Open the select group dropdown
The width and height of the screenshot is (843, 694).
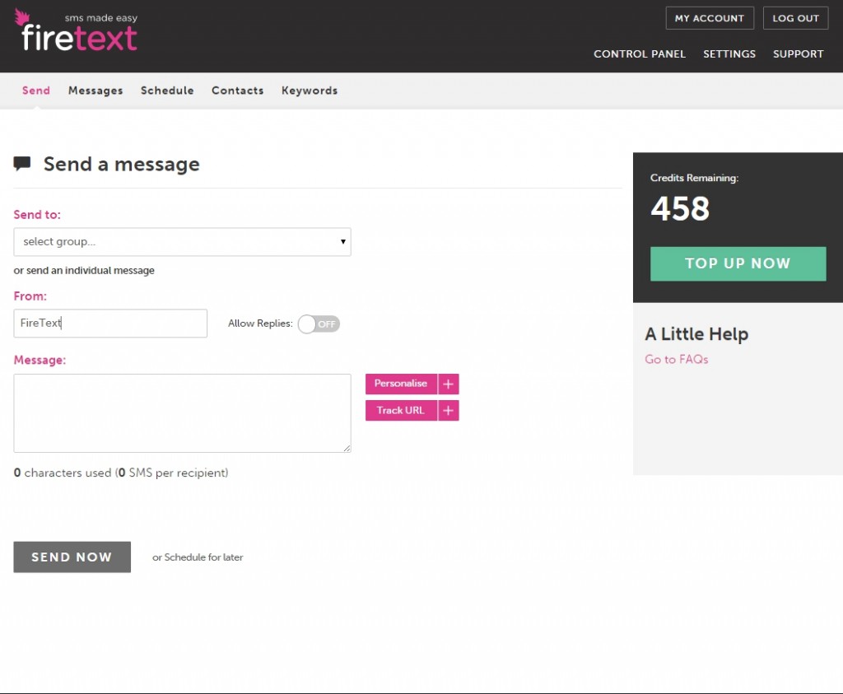[x=181, y=242]
